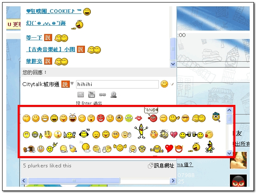Choose the nerd glasses face emoticon
This screenshot has height=193, width=256.
click(x=142, y=149)
